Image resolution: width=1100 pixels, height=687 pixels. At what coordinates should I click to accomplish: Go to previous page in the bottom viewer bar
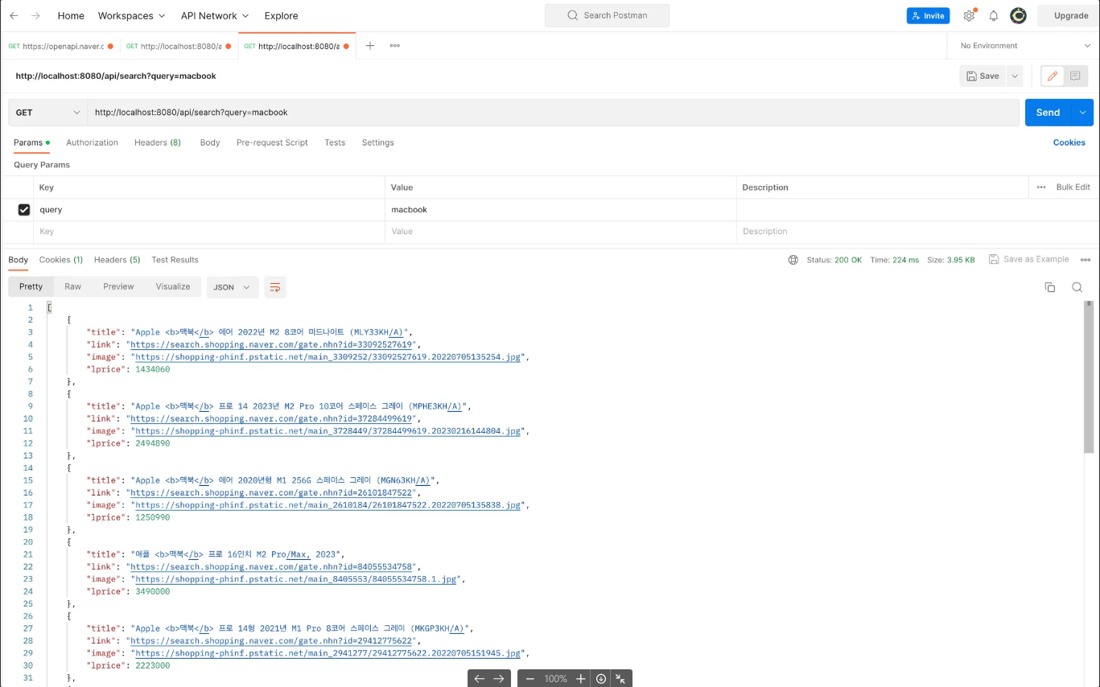tap(480, 678)
